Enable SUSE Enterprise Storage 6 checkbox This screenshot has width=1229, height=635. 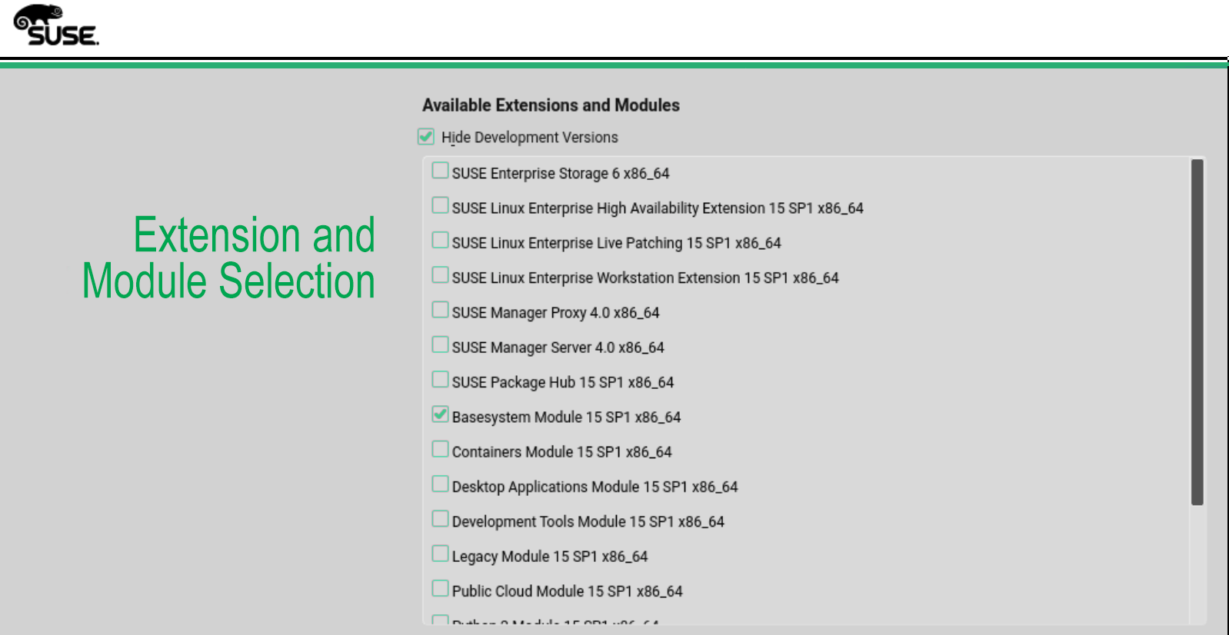[440, 171]
